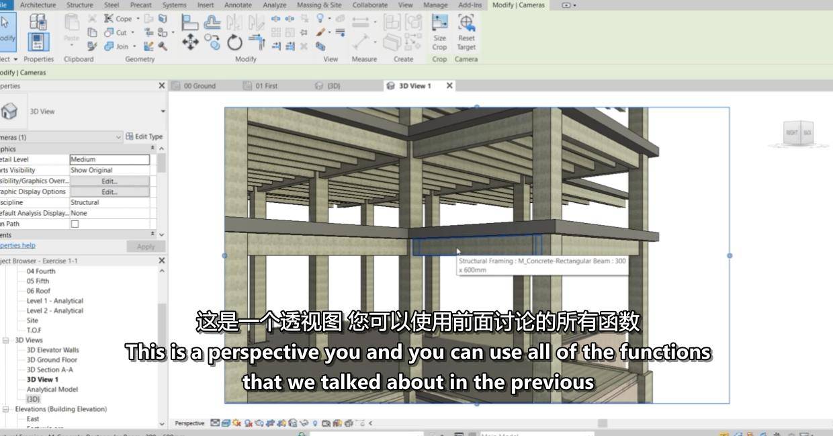833x436 pixels.
Task: Toggle Highlight Displacement Sets on control bar
Action: point(349,423)
